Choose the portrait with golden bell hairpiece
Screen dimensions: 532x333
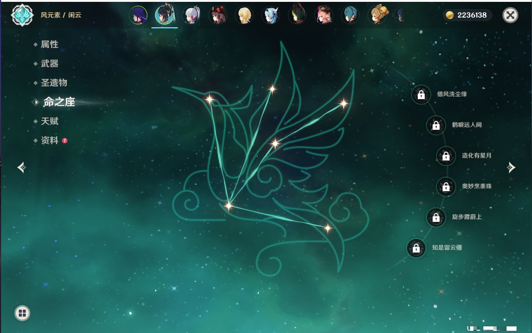[377, 15]
